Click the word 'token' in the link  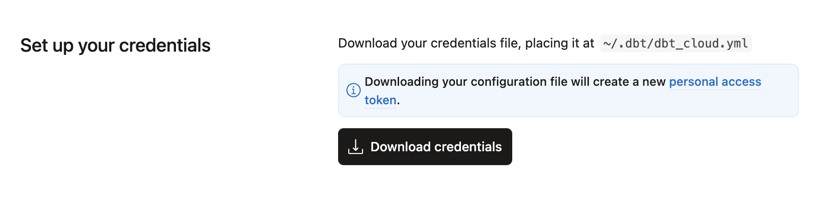click(x=380, y=100)
